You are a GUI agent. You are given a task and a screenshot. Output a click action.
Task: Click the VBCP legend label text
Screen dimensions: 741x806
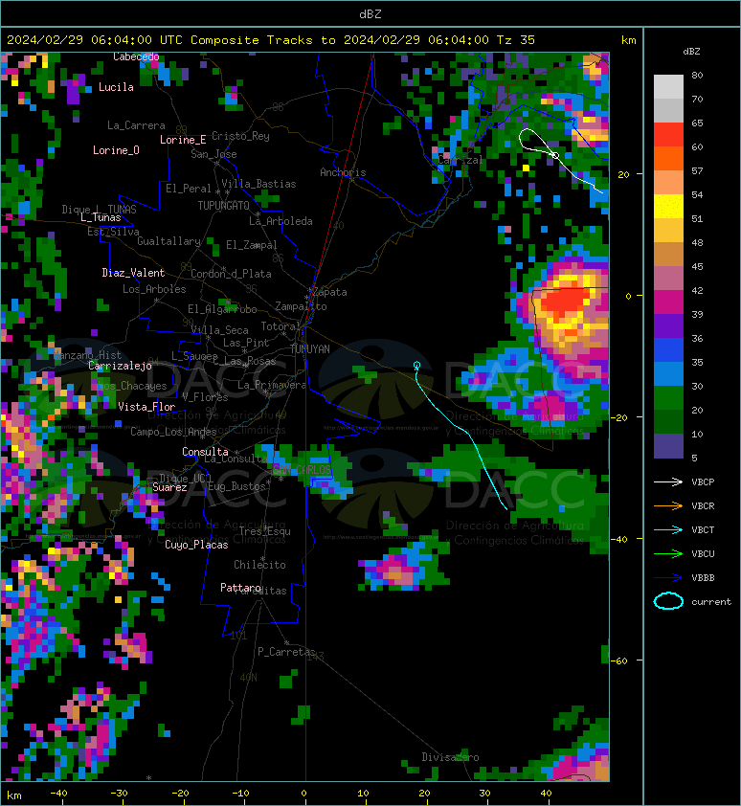coord(703,482)
